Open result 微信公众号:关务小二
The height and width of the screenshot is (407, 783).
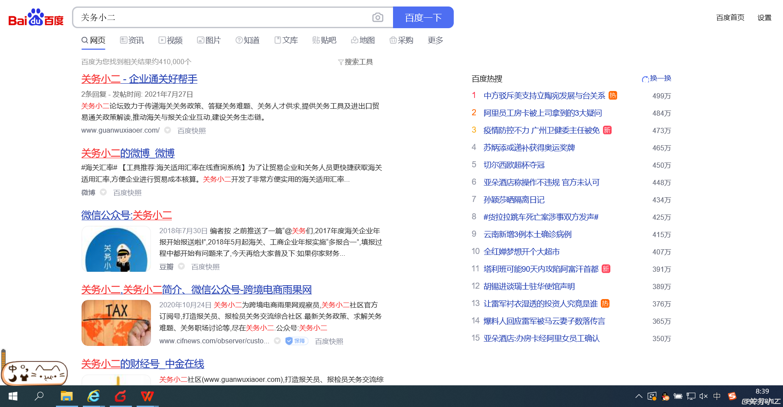coord(127,215)
